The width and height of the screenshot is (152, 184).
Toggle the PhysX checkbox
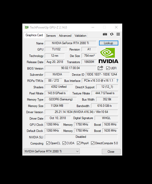click(x=78, y=143)
